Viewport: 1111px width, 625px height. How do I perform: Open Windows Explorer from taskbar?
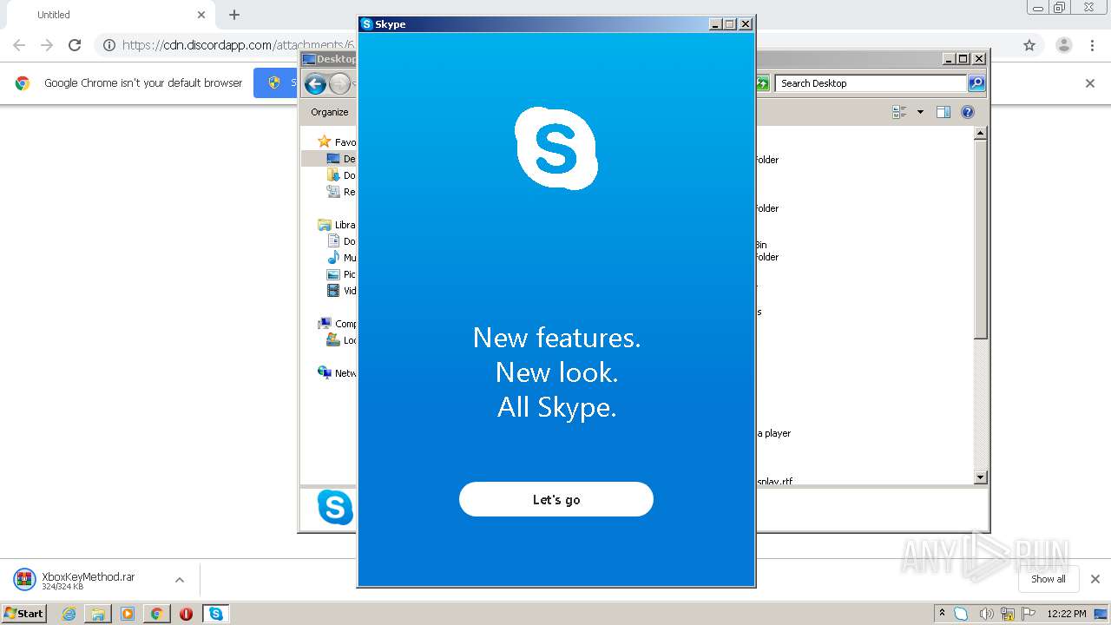98,614
